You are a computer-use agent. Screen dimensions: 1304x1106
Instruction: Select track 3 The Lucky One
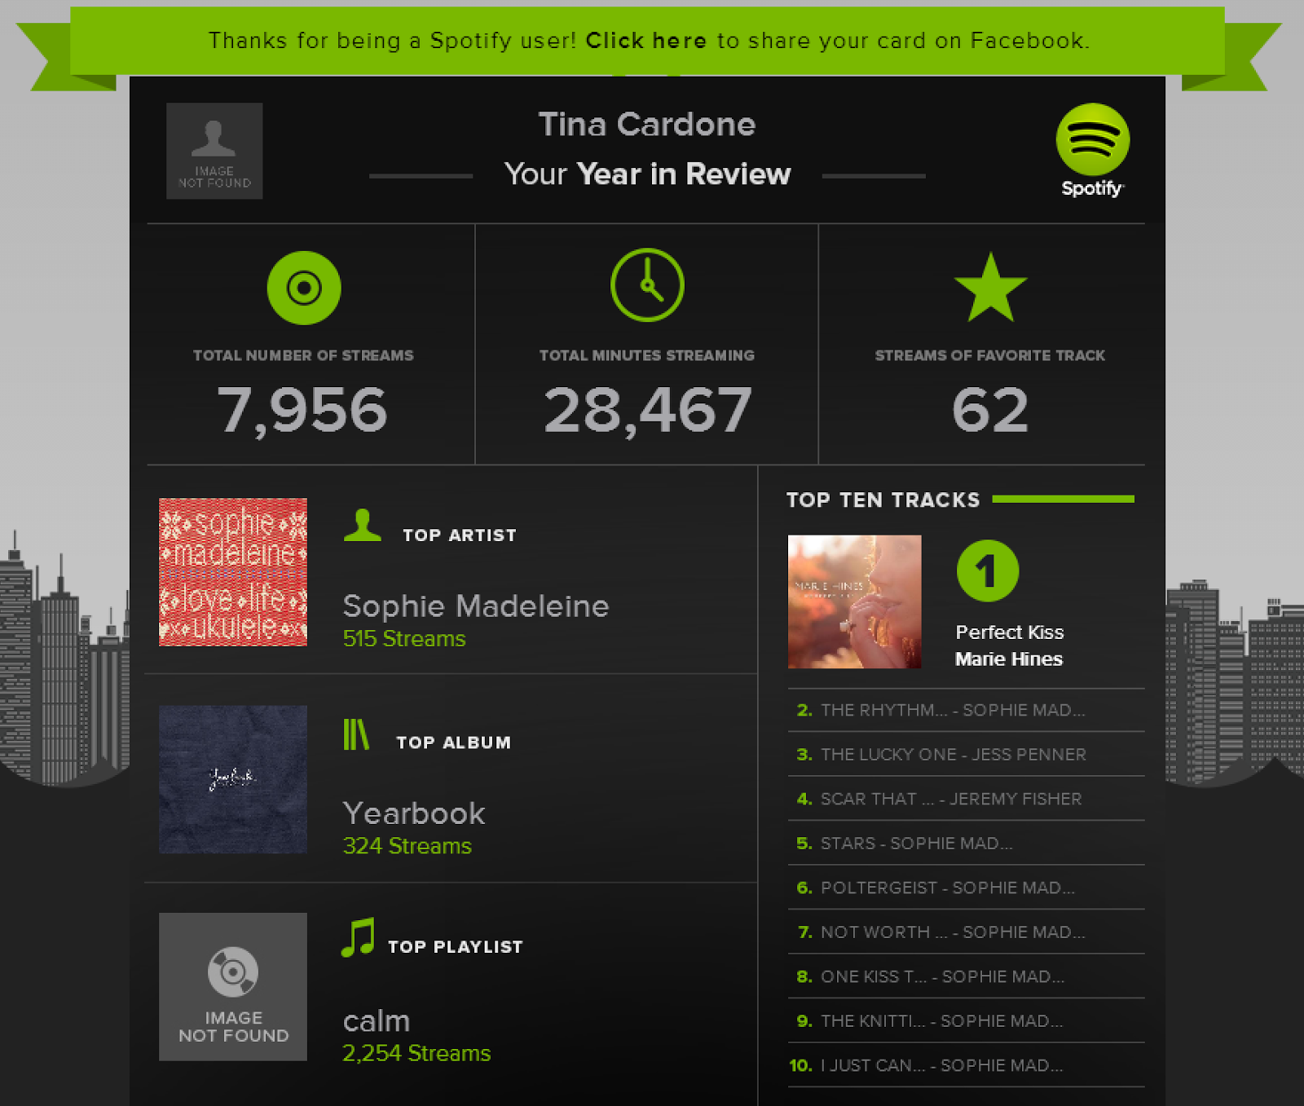(966, 755)
